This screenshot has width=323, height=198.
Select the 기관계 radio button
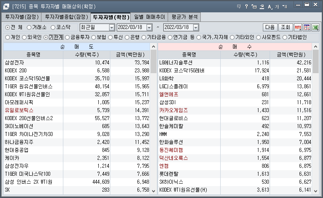pyautogui.click(x=46, y=37)
